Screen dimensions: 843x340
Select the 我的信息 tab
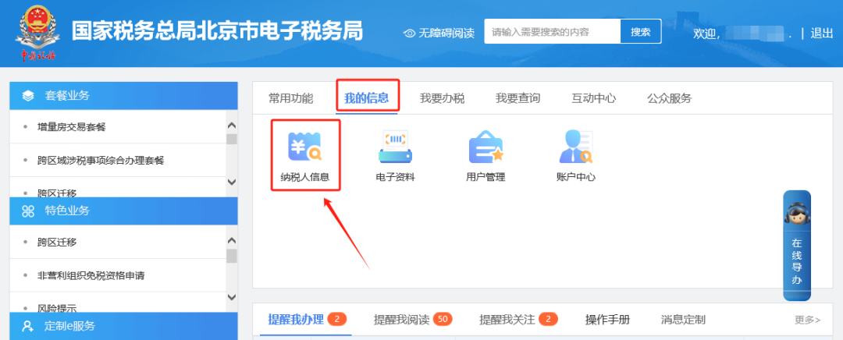367,98
